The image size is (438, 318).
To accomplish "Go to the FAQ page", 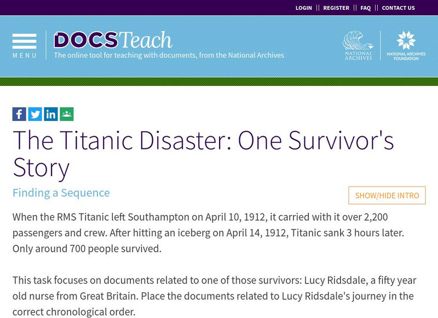I will 365,8.
